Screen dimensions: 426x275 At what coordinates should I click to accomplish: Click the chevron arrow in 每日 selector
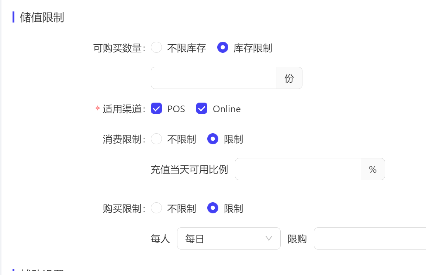coord(269,238)
